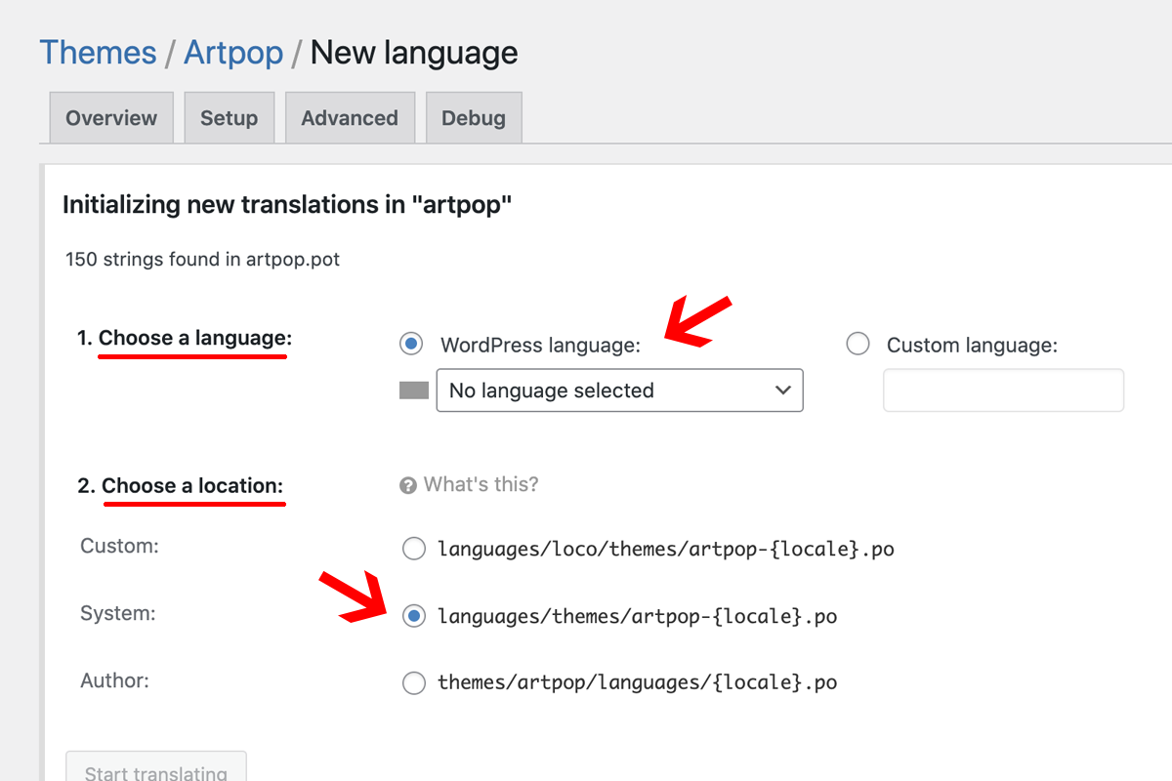Choose the System location languages/themes radio

tap(414, 616)
